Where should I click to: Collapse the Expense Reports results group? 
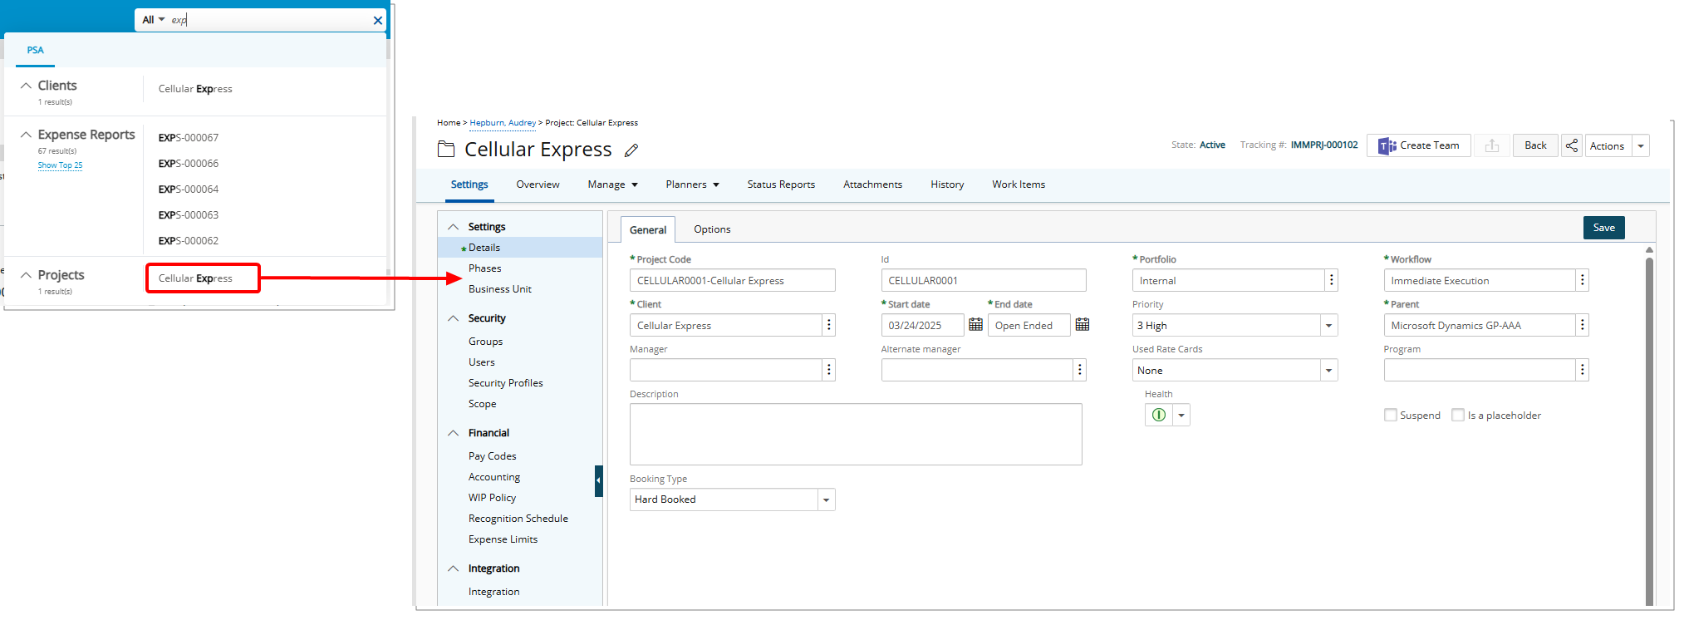tap(26, 135)
